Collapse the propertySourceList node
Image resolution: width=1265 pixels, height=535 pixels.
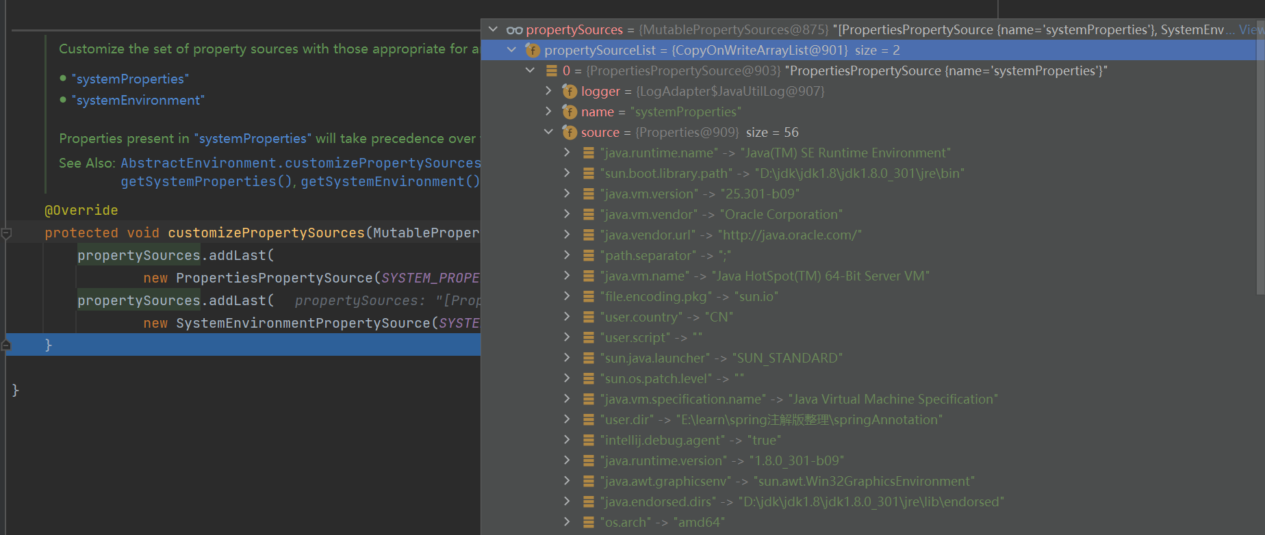click(511, 50)
